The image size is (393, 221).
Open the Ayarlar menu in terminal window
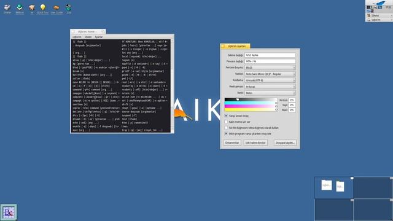point(98,37)
